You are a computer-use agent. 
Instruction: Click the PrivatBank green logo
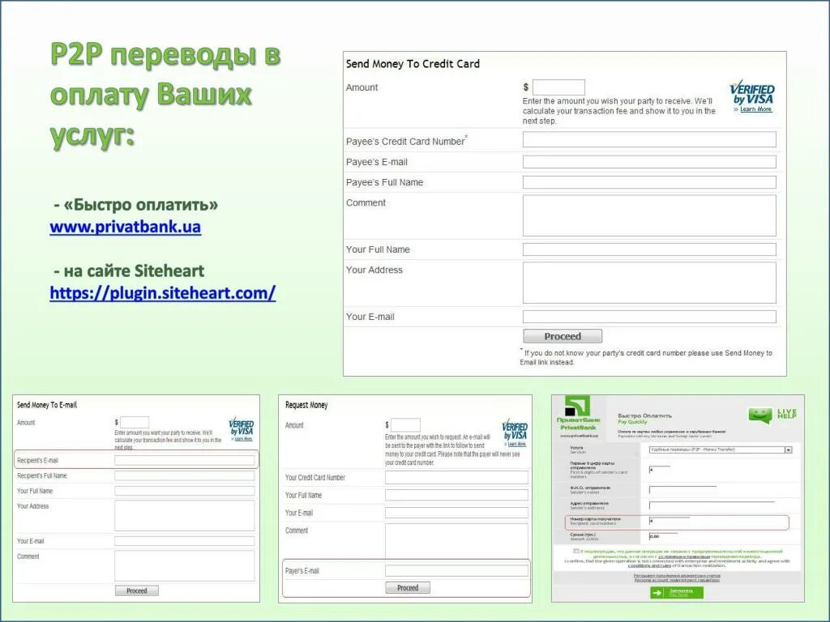tap(577, 407)
